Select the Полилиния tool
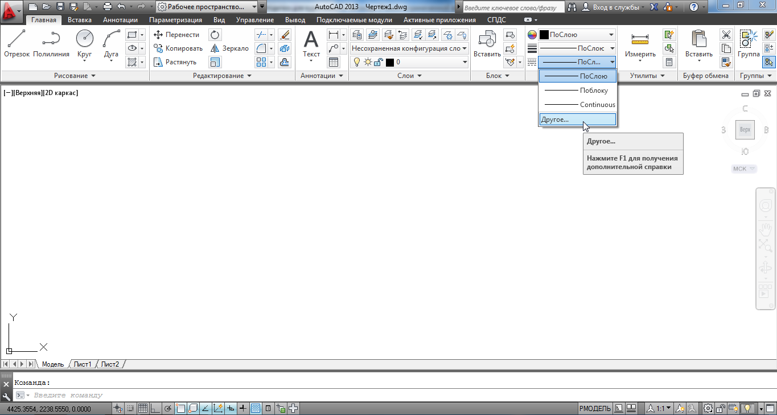777x415 pixels. [x=51, y=44]
